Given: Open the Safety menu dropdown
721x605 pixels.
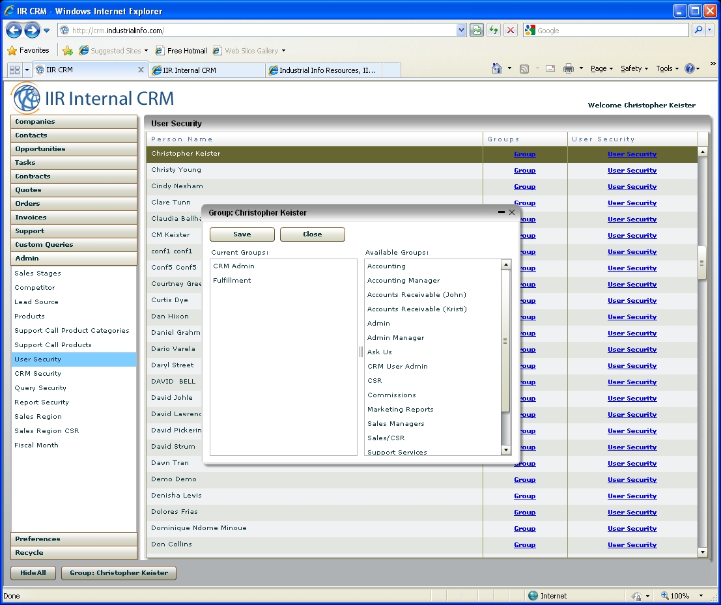Looking at the screenshot, I should click(634, 68).
